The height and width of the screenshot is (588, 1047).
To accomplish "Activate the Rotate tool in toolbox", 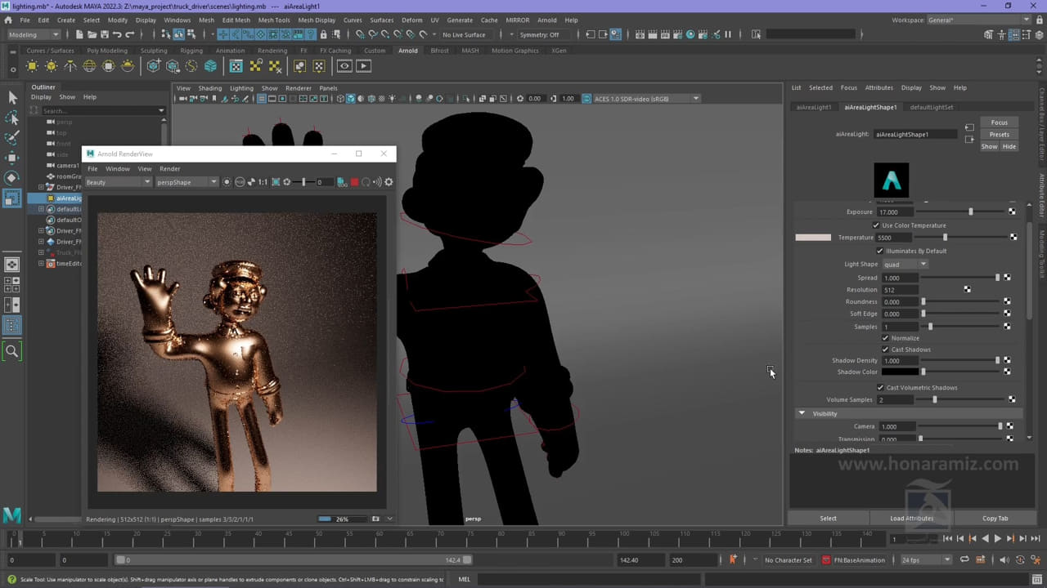I will coord(12,177).
